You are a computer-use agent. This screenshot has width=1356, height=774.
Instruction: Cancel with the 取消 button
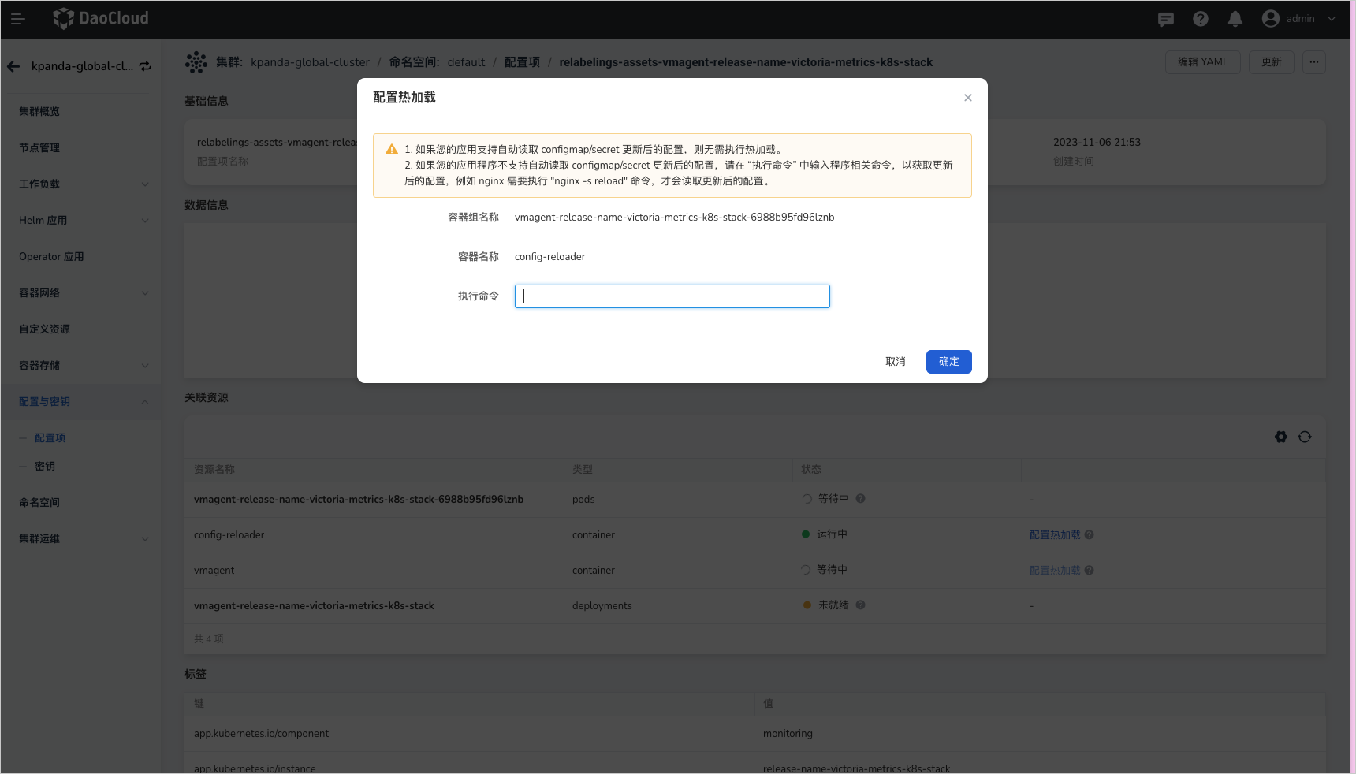896,362
